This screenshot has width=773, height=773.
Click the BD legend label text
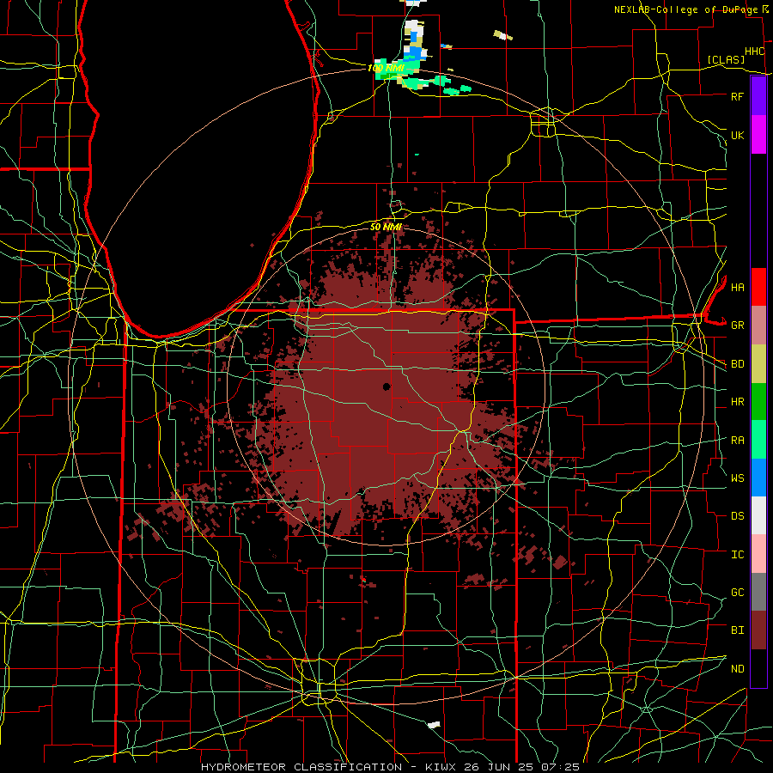(737, 364)
